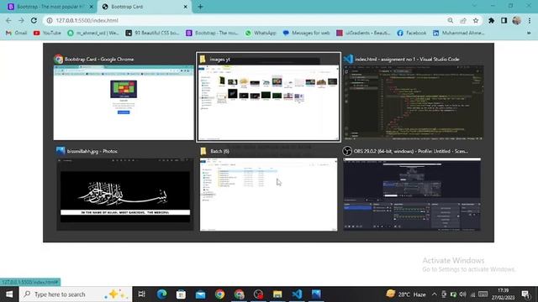538x302 pixels.
Task: Open first Google Chrome taskbar icon
Action: pos(220,294)
